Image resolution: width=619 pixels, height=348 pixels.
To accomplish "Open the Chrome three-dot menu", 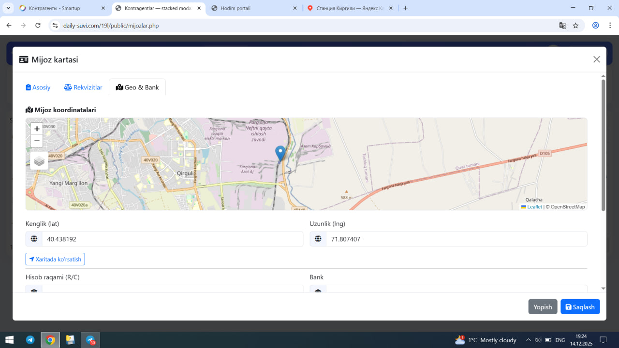I will 609,26.
